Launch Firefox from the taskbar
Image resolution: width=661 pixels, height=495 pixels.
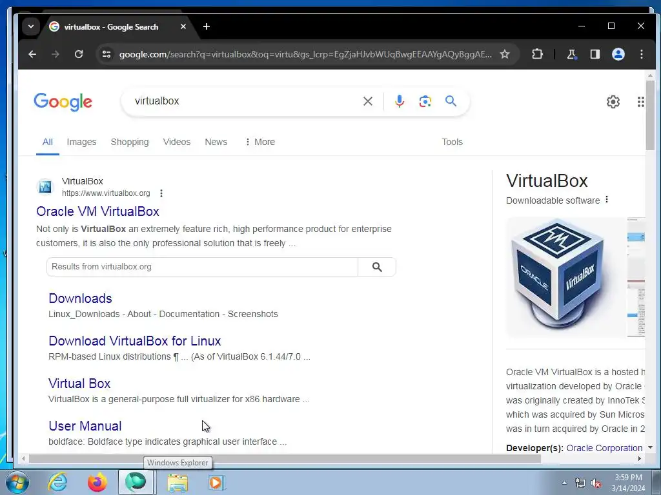pos(97,482)
